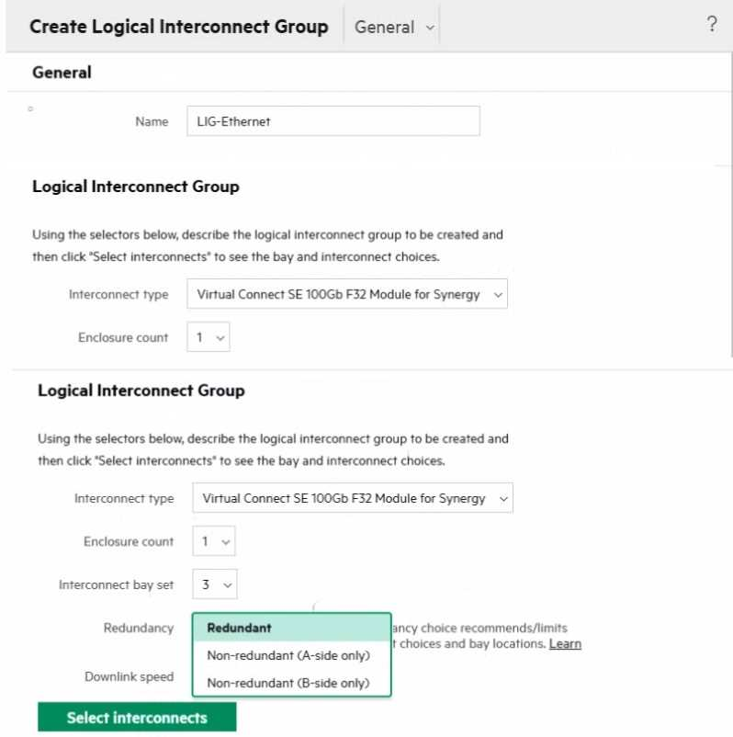Expand the upper Interconnect type dropdown
733x737 pixels.
[346, 295]
